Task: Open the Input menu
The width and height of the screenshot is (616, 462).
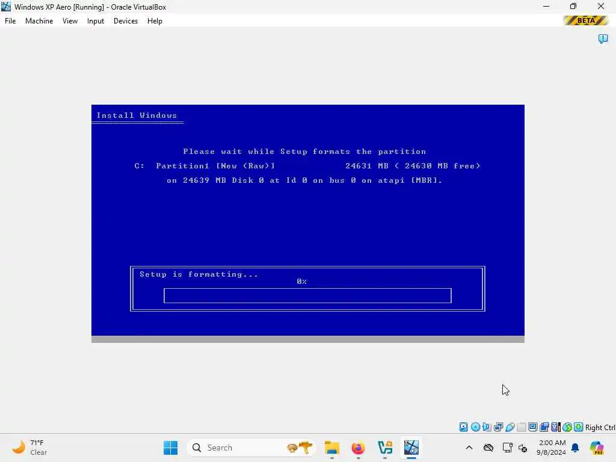Action: [x=96, y=21]
